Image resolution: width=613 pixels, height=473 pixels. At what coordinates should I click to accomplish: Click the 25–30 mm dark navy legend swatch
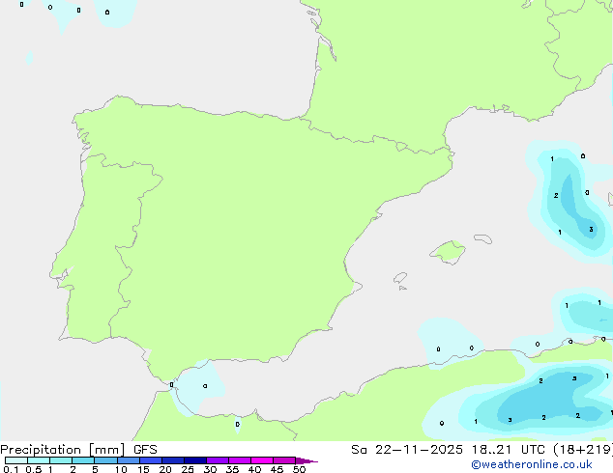pyautogui.click(x=195, y=460)
